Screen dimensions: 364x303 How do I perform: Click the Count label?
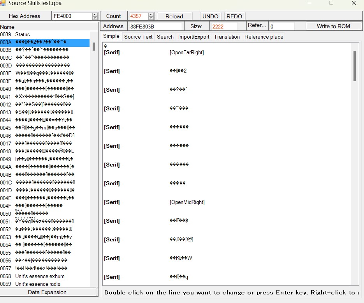tap(113, 16)
